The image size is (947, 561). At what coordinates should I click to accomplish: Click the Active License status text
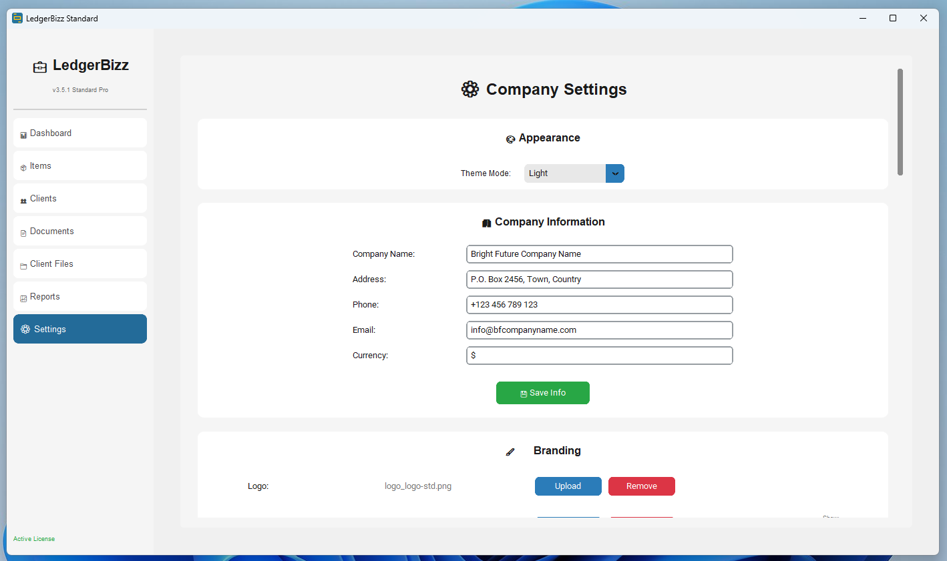click(x=34, y=539)
